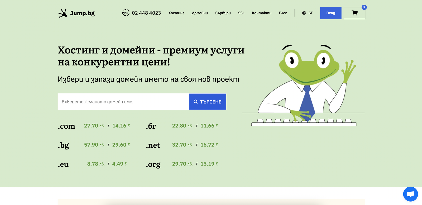Open the Блог link
422x205 pixels.
coord(283,13)
